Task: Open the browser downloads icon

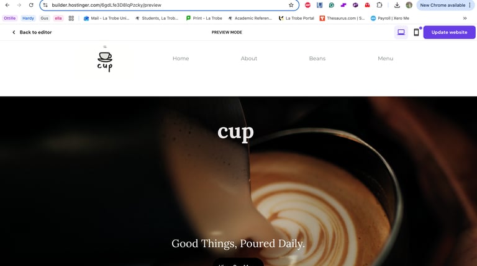Action: click(397, 5)
